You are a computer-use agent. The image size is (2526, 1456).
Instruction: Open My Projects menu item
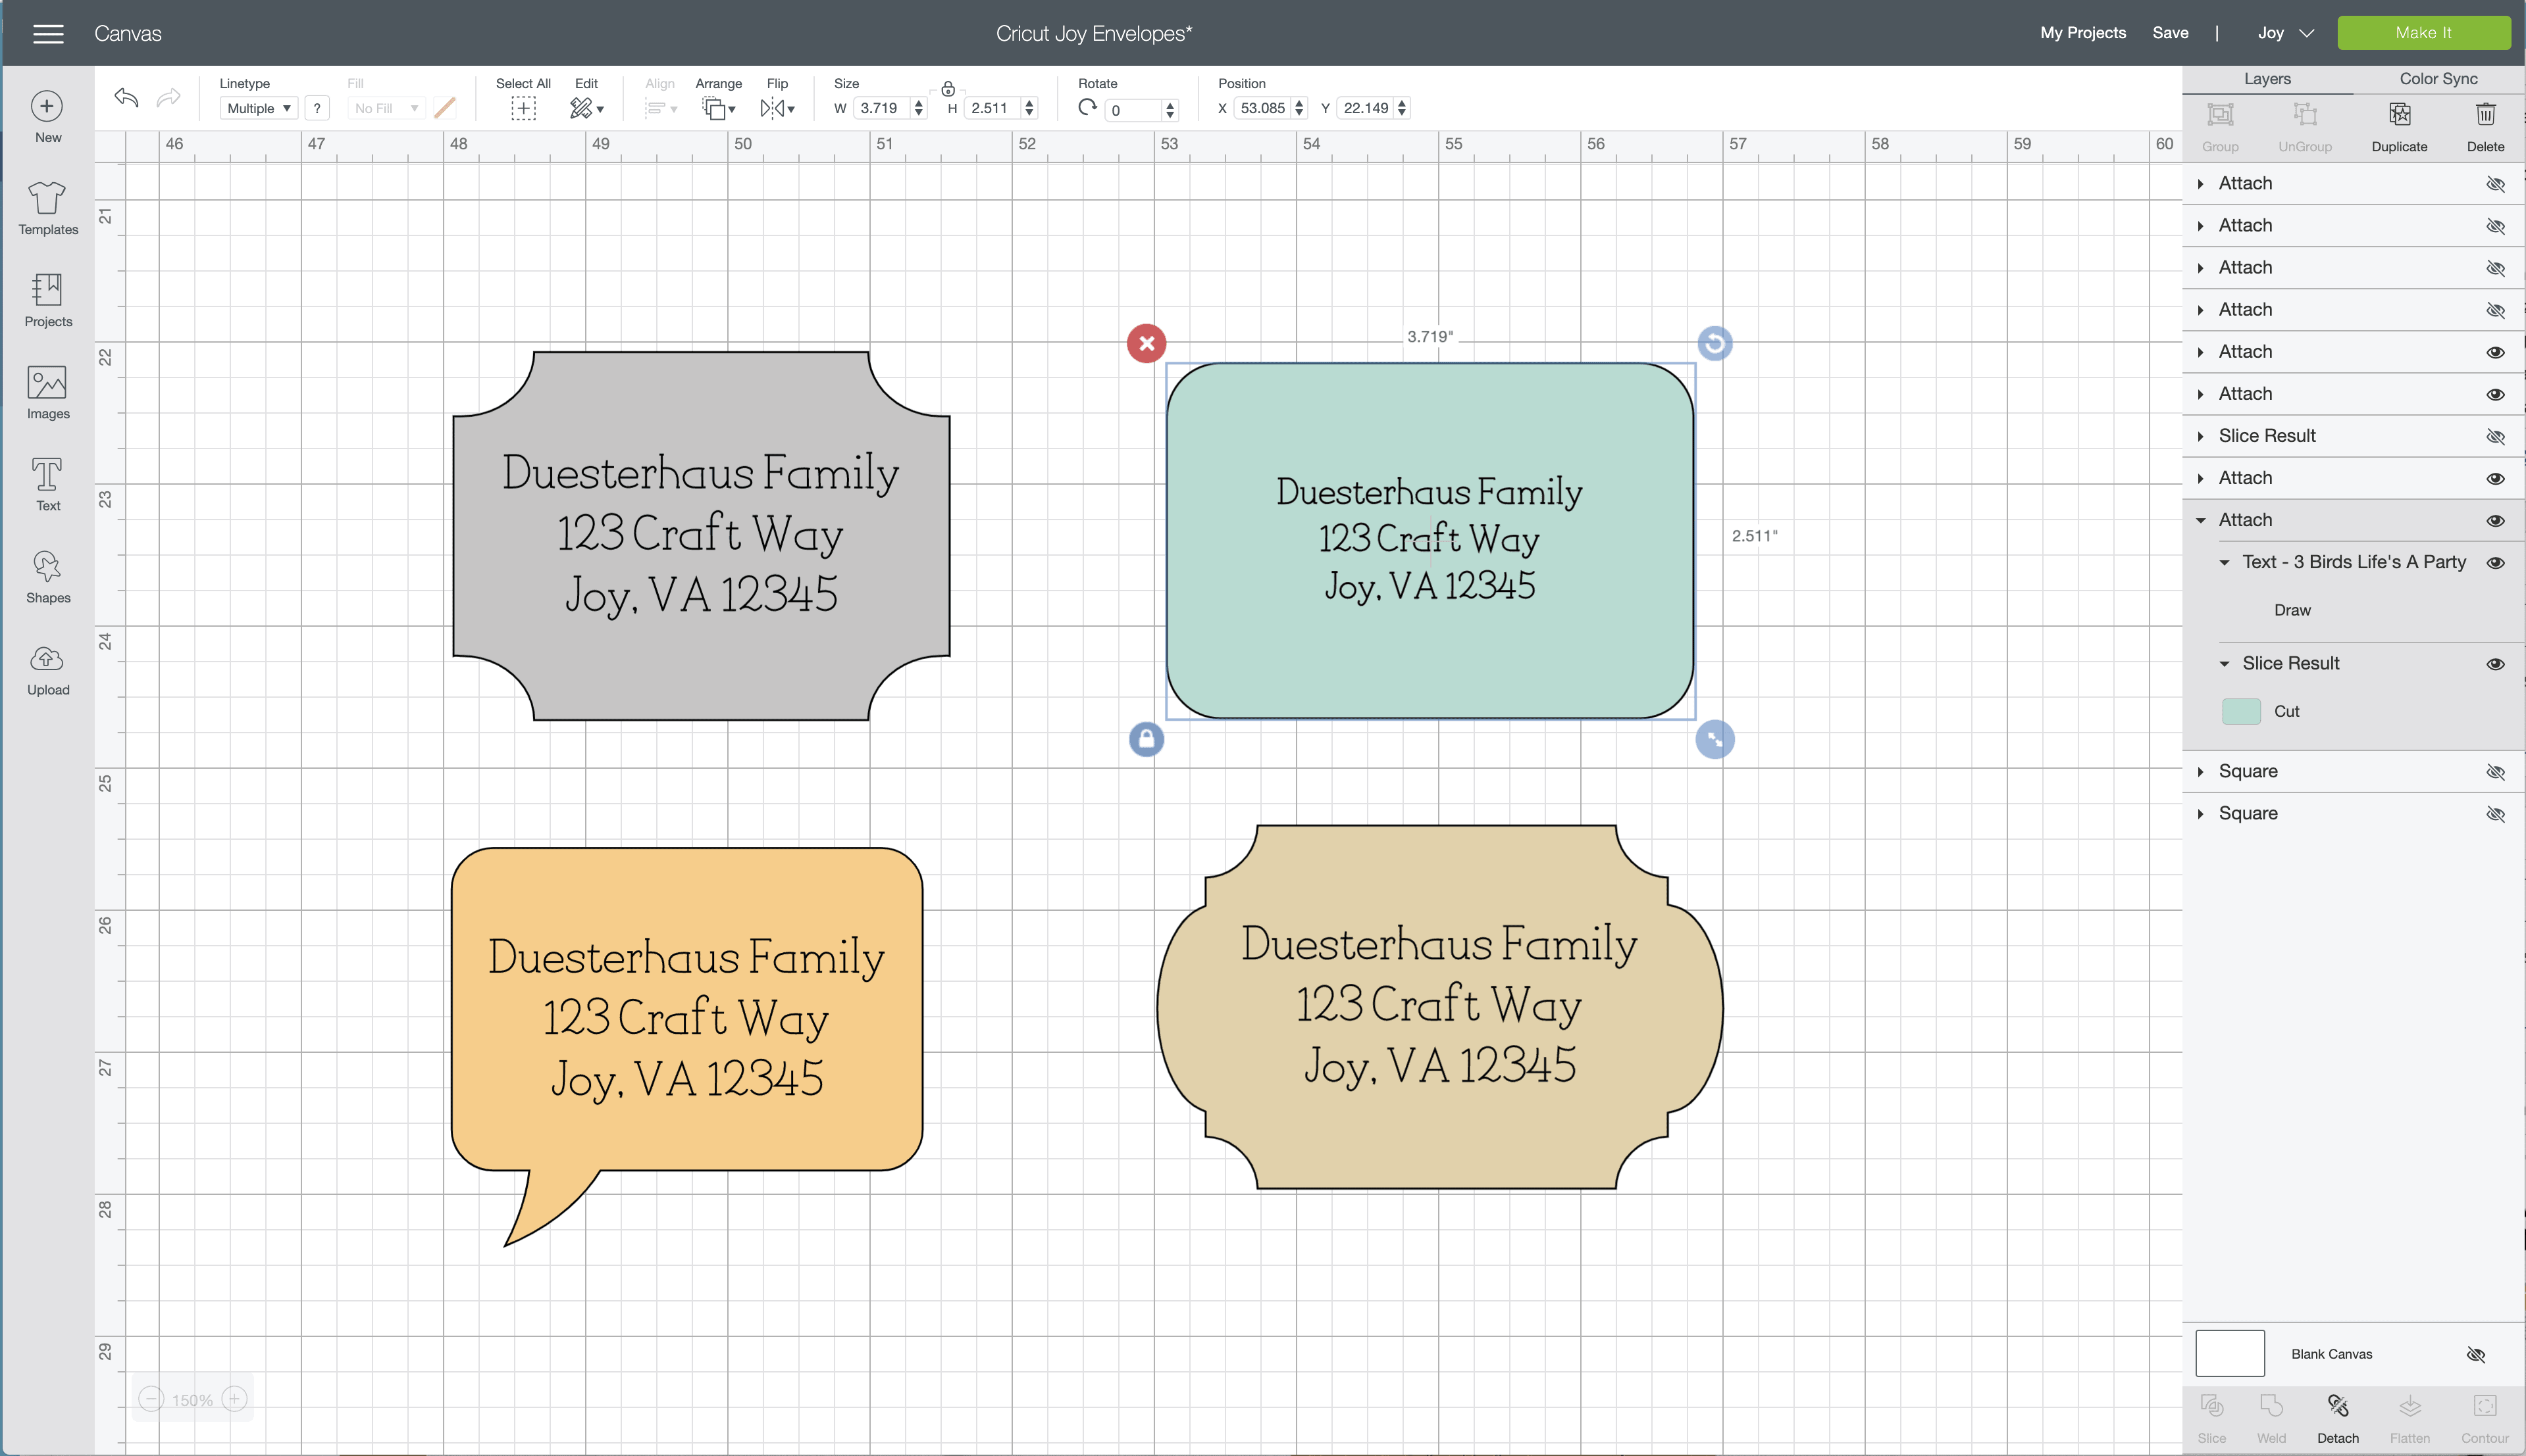(2082, 33)
